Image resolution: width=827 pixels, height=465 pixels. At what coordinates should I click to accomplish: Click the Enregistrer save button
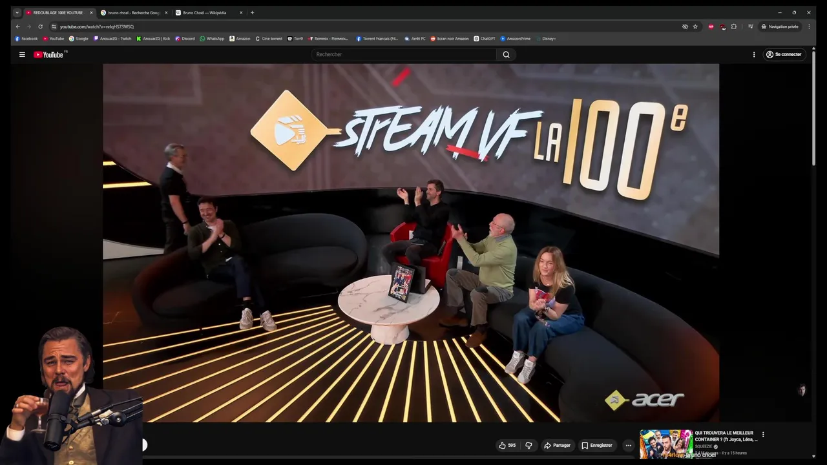(597, 446)
